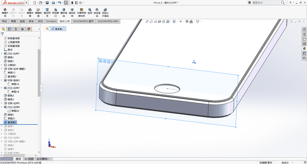
Task: Select 前视基准面 in feature tree
Action: point(12,38)
